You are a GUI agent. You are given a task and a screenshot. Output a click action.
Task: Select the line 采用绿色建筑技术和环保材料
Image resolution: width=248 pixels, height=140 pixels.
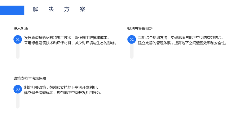[x=70, y=43]
